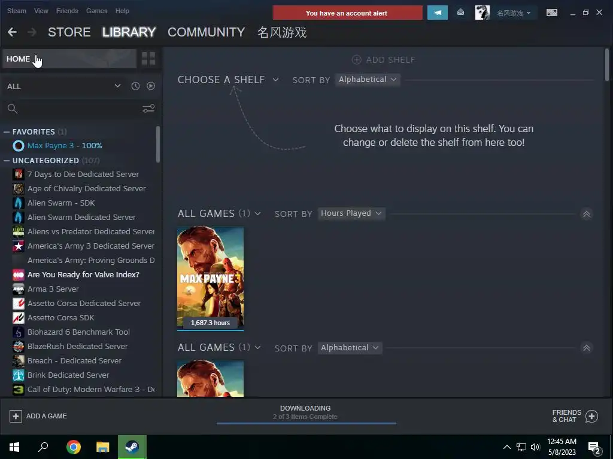
Task: Click the HOME button
Action: click(x=69, y=59)
